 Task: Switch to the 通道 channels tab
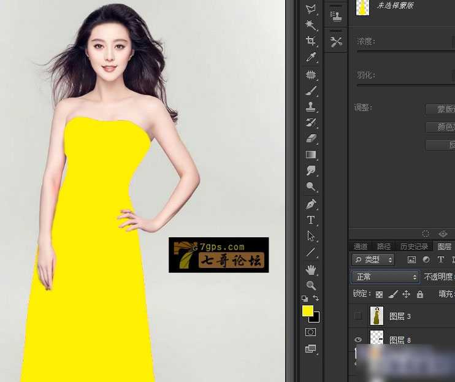pyautogui.click(x=361, y=246)
